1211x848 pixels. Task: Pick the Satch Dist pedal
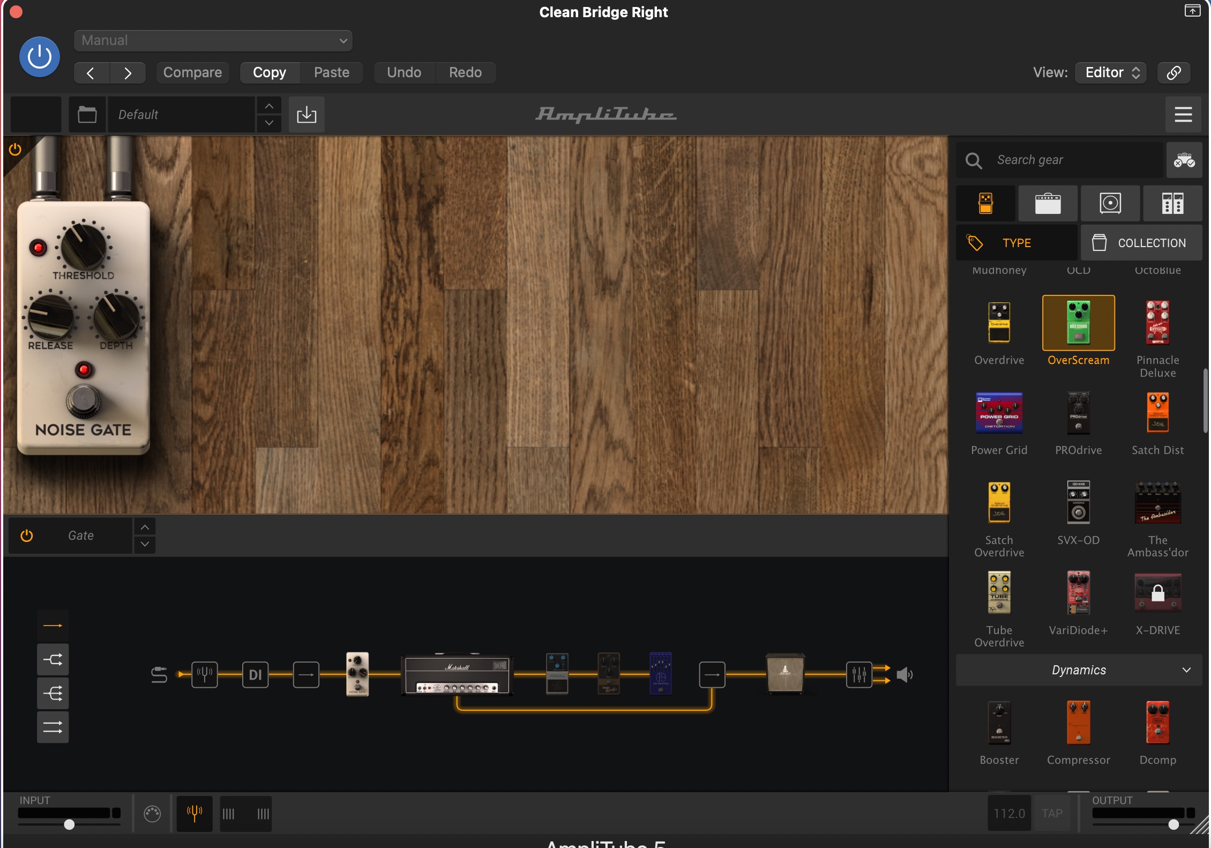click(x=1157, y=413)
